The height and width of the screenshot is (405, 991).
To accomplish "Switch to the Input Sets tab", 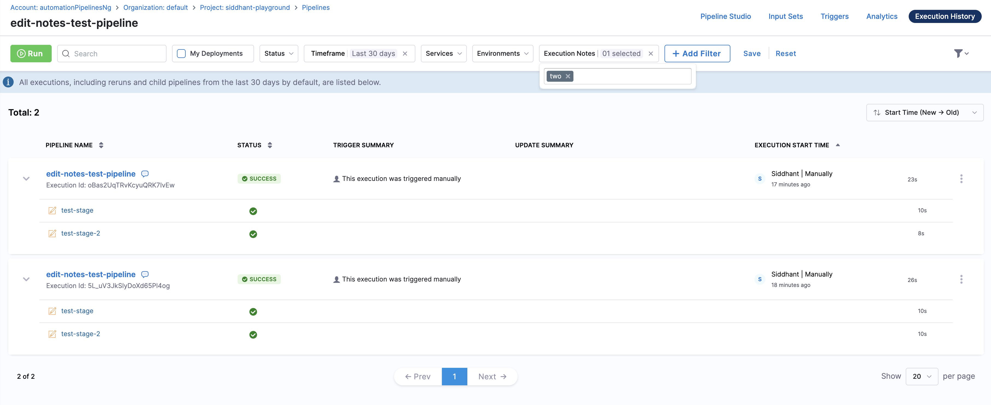I will 786,16.
